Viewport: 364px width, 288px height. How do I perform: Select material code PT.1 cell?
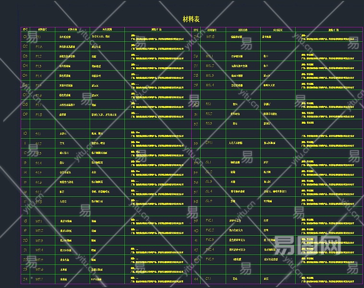[38, 37]
